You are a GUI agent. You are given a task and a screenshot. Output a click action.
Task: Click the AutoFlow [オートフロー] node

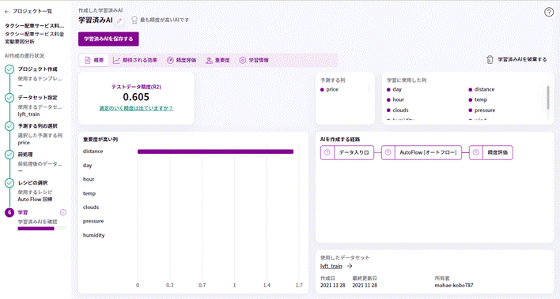tap(422, 152)
